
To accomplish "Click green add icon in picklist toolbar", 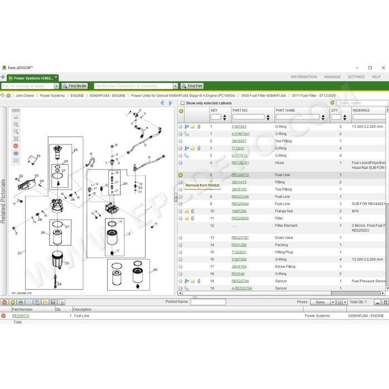I will 13,302.
